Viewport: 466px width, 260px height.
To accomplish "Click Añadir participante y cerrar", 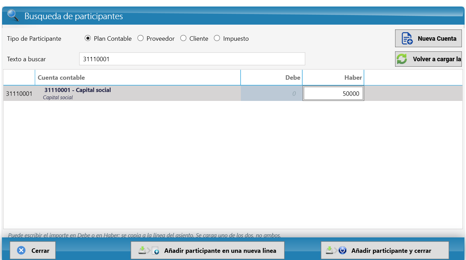I will [x=385, y=250].
